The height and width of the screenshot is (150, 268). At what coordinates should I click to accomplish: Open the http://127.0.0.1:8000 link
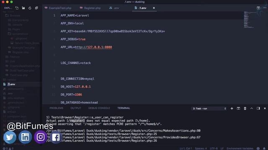coord(93,47)
